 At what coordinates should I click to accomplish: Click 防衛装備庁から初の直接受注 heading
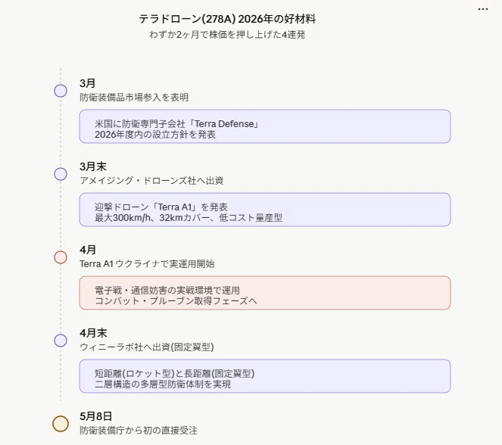[x=139, y=431]
